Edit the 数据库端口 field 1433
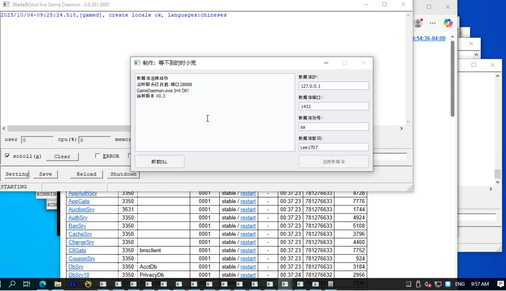 333,106
